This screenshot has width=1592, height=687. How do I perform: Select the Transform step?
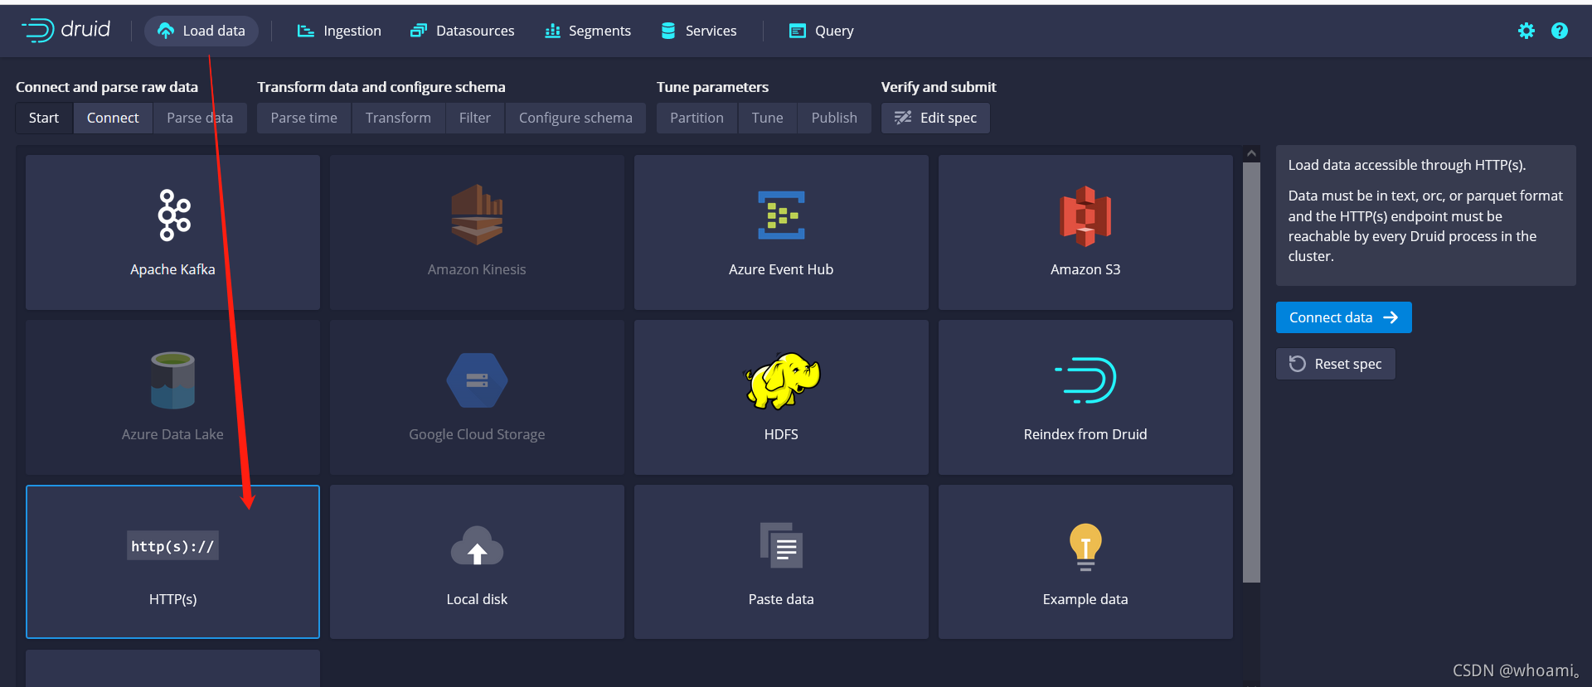tap(398, 118)
